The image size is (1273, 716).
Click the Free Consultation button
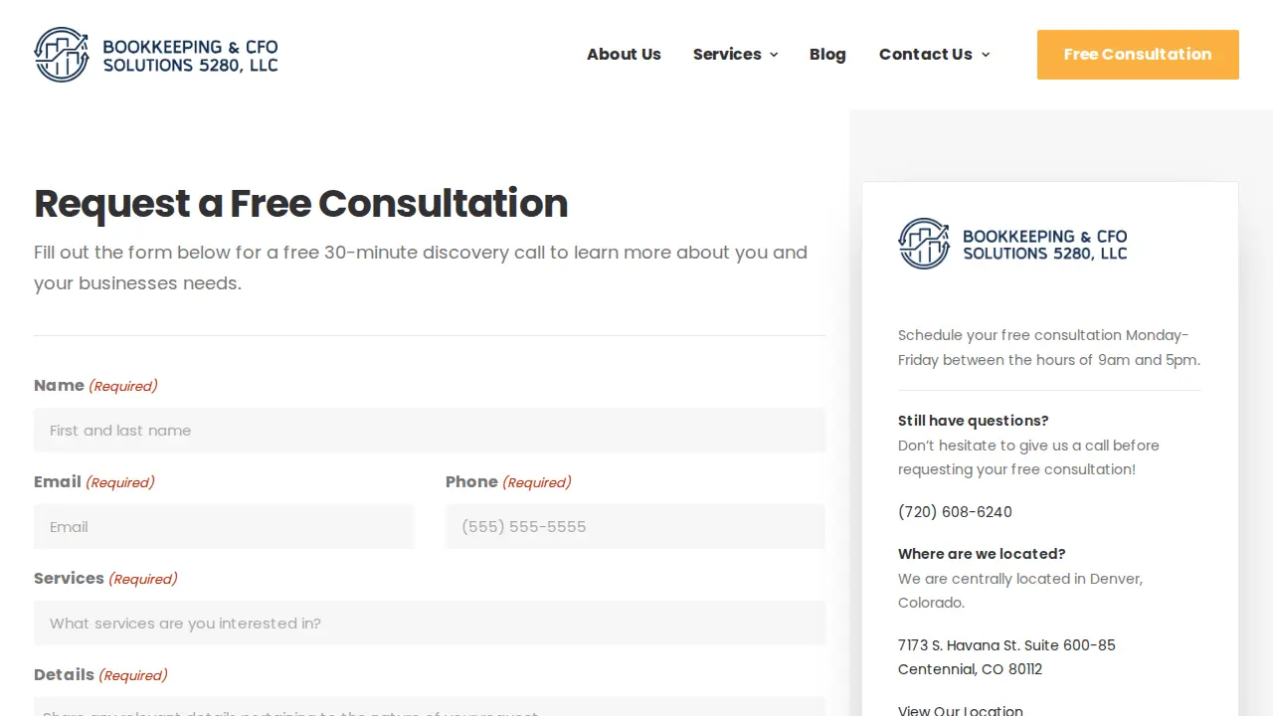tap(1138, 55)
